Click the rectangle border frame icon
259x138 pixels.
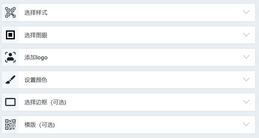point(10,102)
